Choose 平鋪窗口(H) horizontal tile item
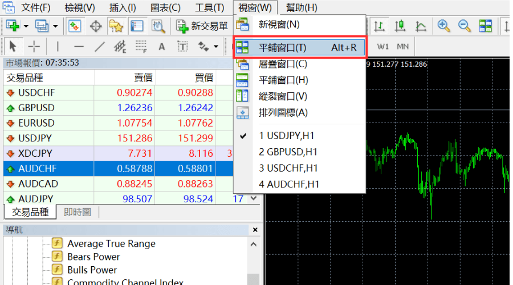Viewport: 513px width, 285px height. [x=299, y=80]
